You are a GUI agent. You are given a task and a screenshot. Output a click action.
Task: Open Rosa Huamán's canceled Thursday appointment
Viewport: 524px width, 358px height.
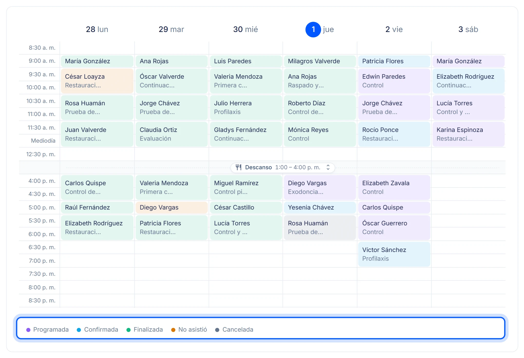320,228
